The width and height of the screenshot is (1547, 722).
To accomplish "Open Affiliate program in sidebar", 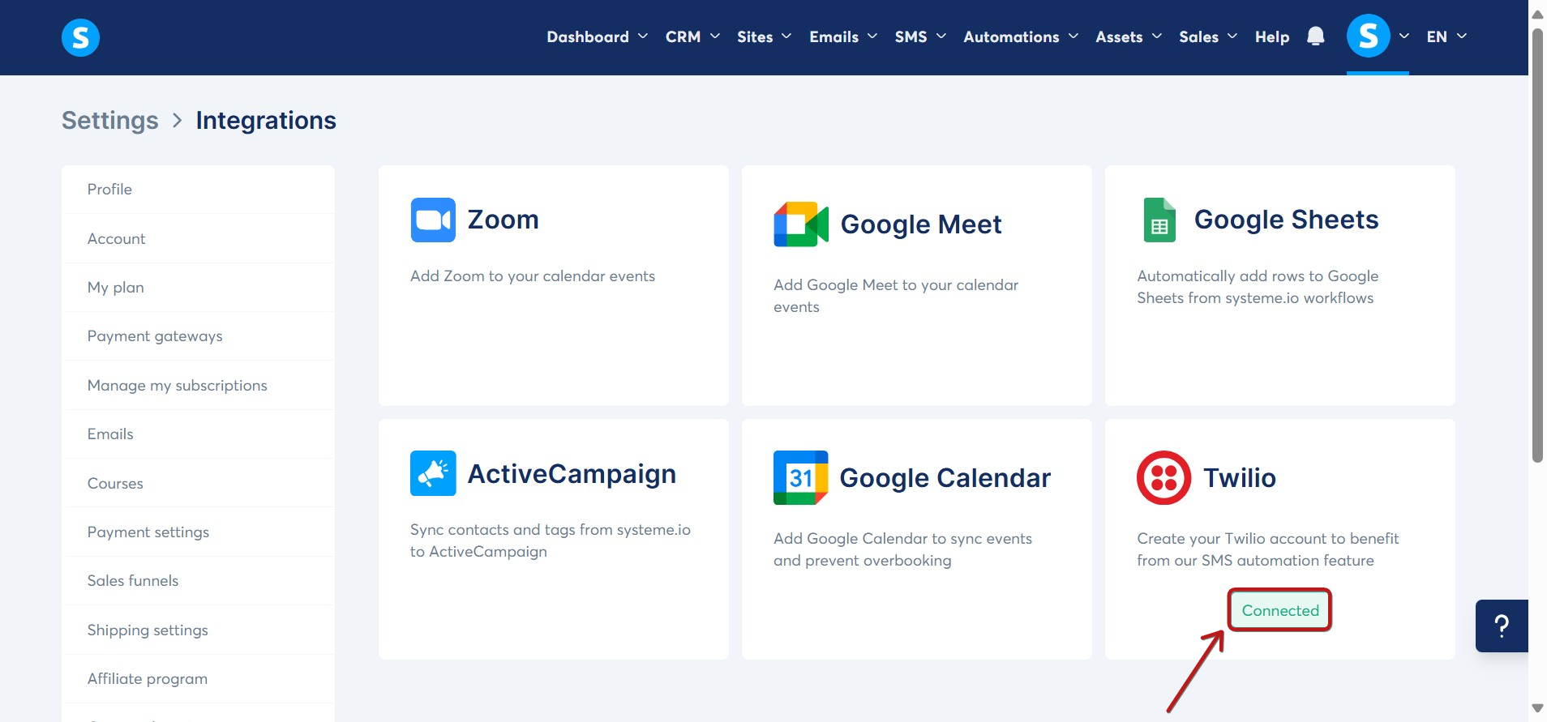I will click(198, 679).
